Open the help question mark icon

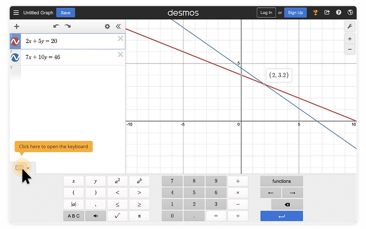(338, 13)
